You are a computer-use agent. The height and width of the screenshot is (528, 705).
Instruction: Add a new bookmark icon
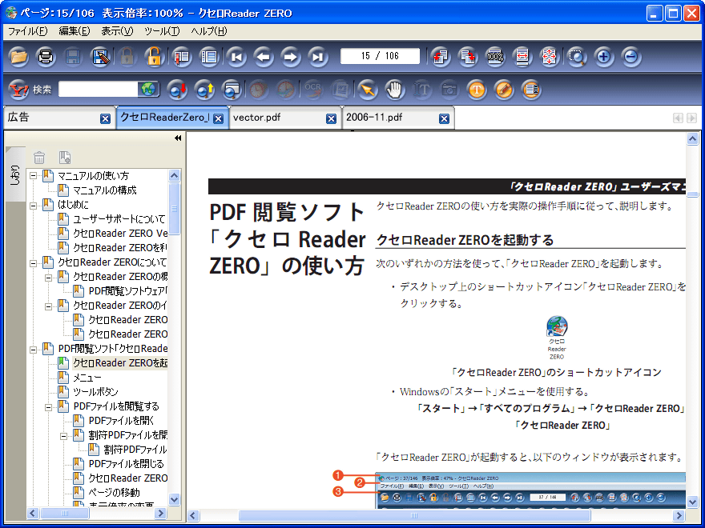[65, 158]
